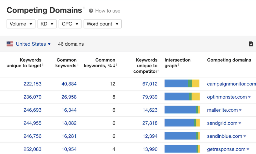Screen dimensions: 256x154
Task: Click the 222,153 unique keywords value
Action: (x=33, y=84)
